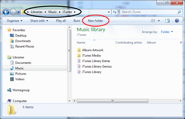Click the Downloads folder icon

[12, 41]
